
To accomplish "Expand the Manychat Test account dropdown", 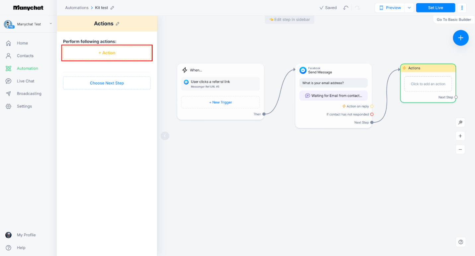I will 50,24.
